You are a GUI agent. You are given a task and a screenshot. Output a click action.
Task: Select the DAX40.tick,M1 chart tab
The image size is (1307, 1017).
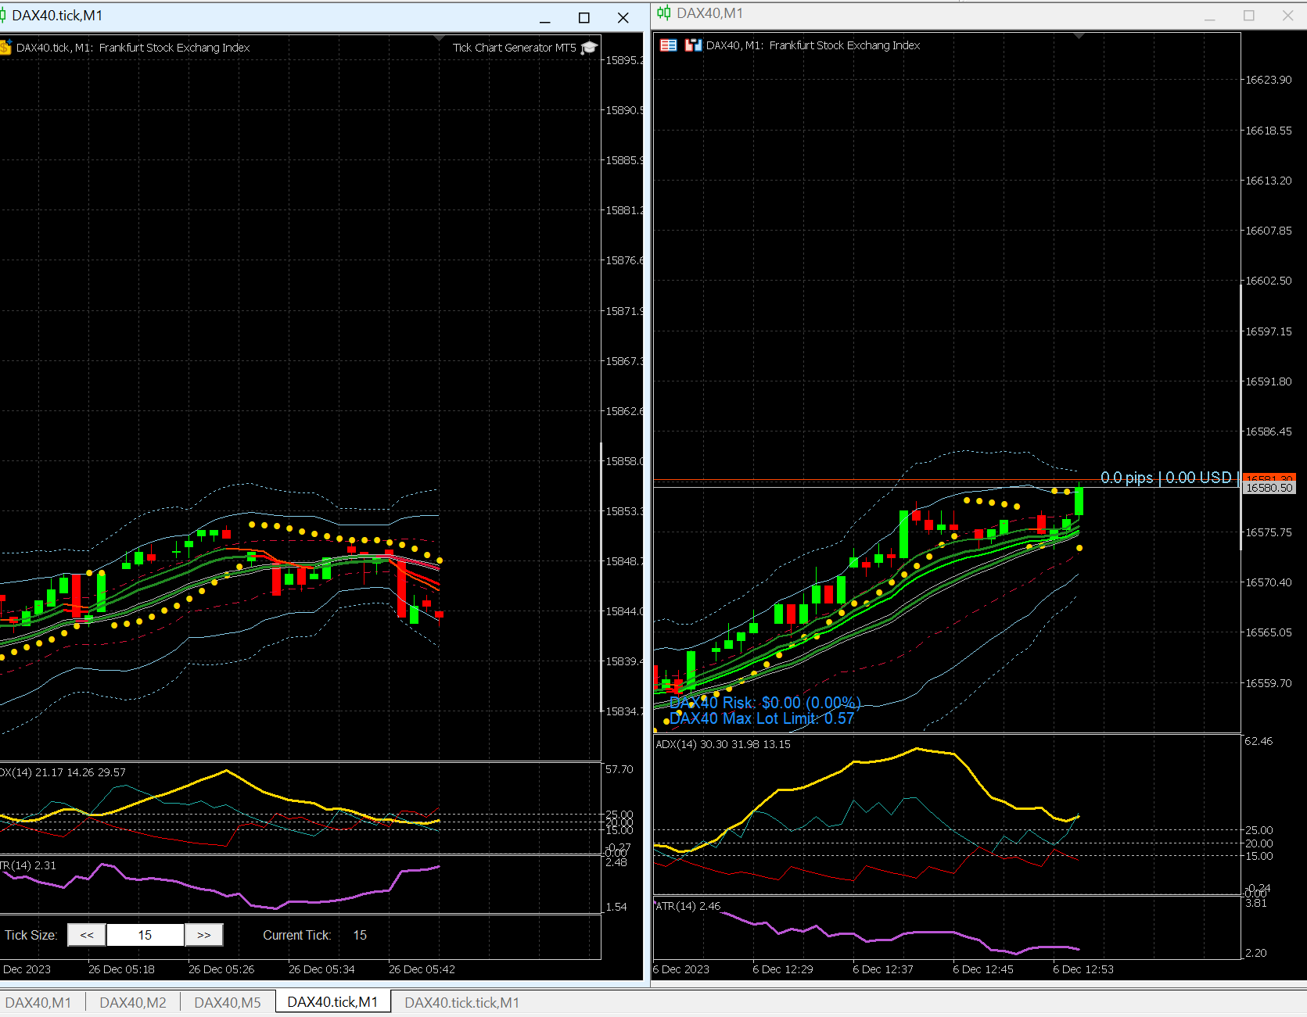click(x=332, y=1002)
